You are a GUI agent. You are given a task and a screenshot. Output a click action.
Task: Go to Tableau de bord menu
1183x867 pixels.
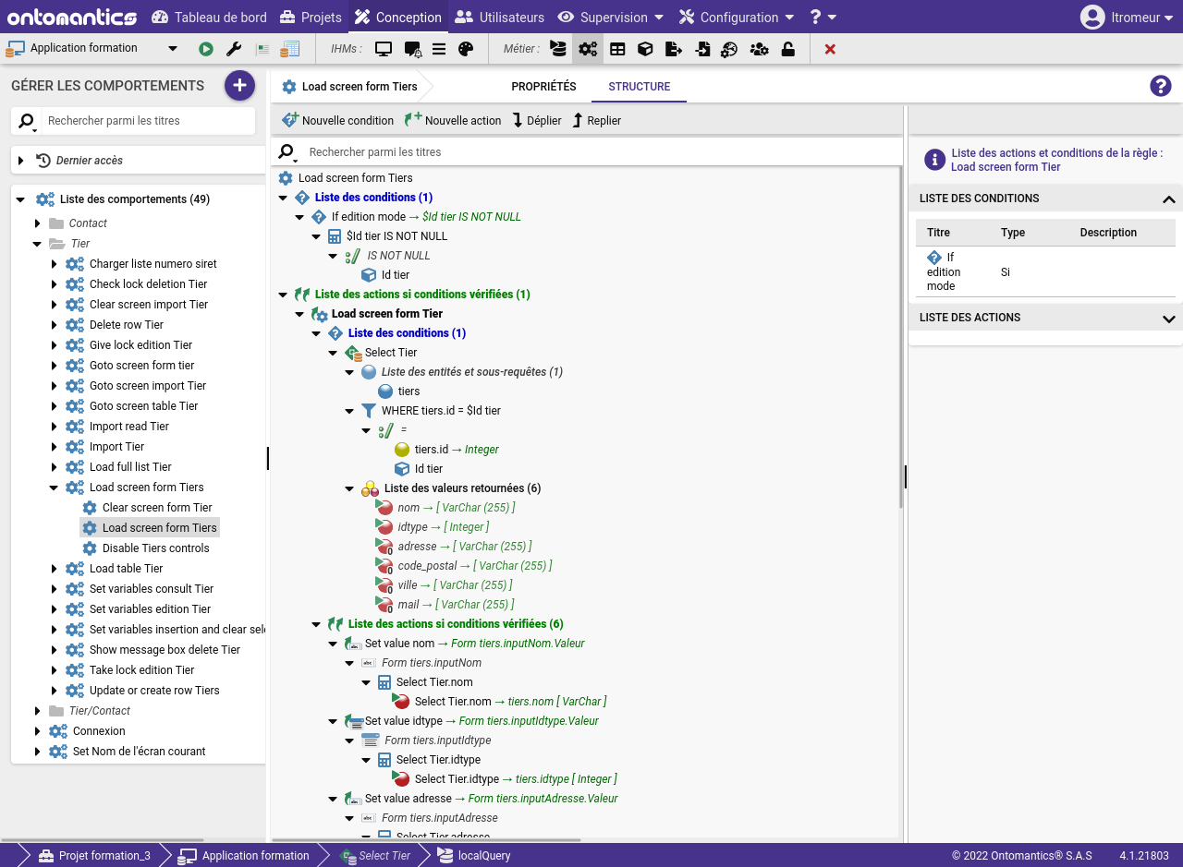[x=209, y=17]
